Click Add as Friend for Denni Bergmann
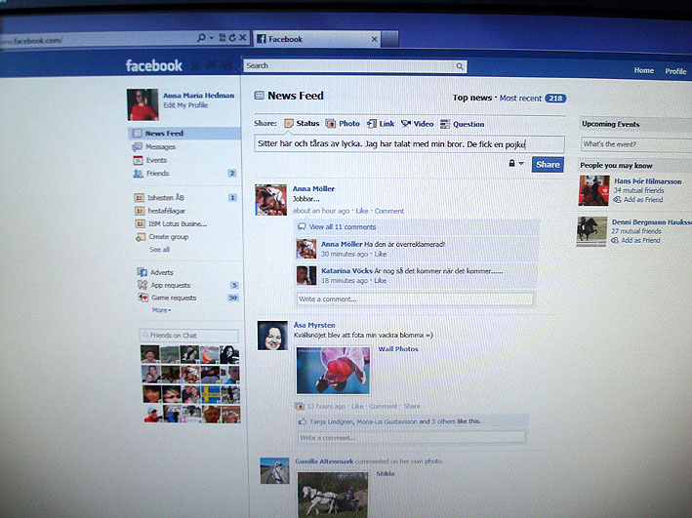 pos(640,241)
